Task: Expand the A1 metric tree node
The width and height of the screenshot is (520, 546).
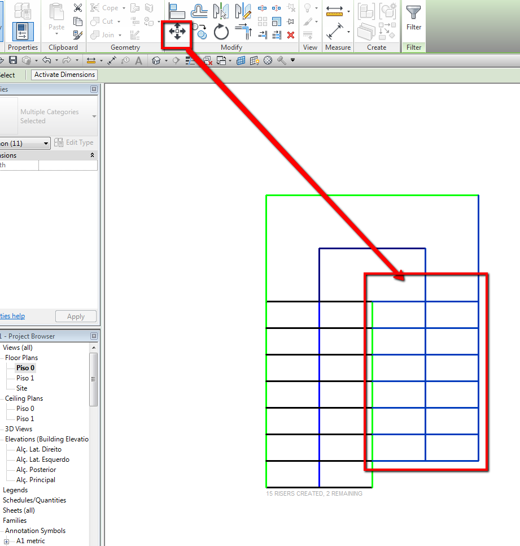Action: (x=7, y=541)
